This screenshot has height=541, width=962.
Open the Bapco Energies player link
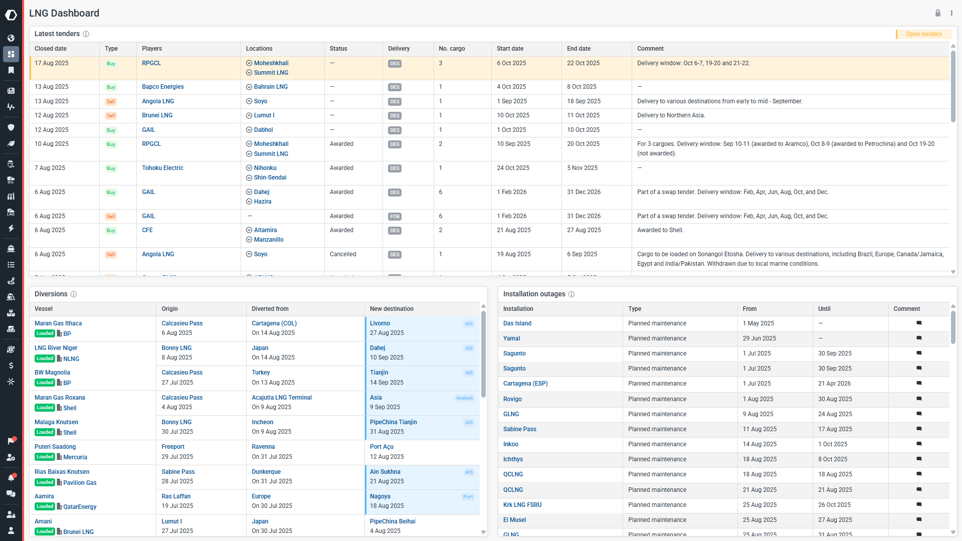pos(163,87)
